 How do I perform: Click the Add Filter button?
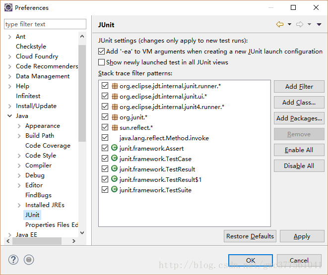299,87
